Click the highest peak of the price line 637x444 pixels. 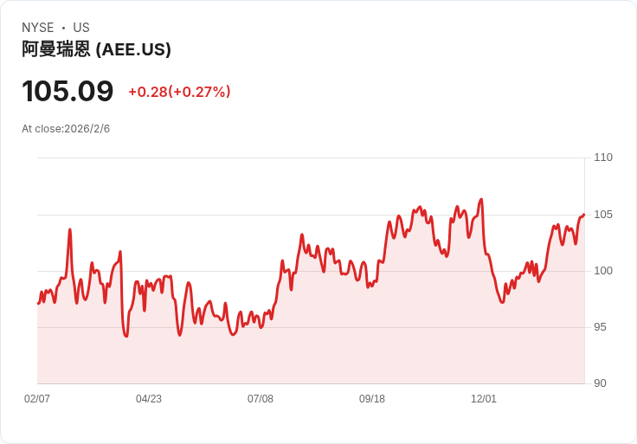[x=481, y=199]
